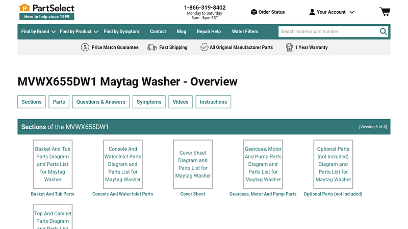This screenshot has width=408, height=229.
Task: Click the search model or part number field
Action: click(x=329, y=32)
